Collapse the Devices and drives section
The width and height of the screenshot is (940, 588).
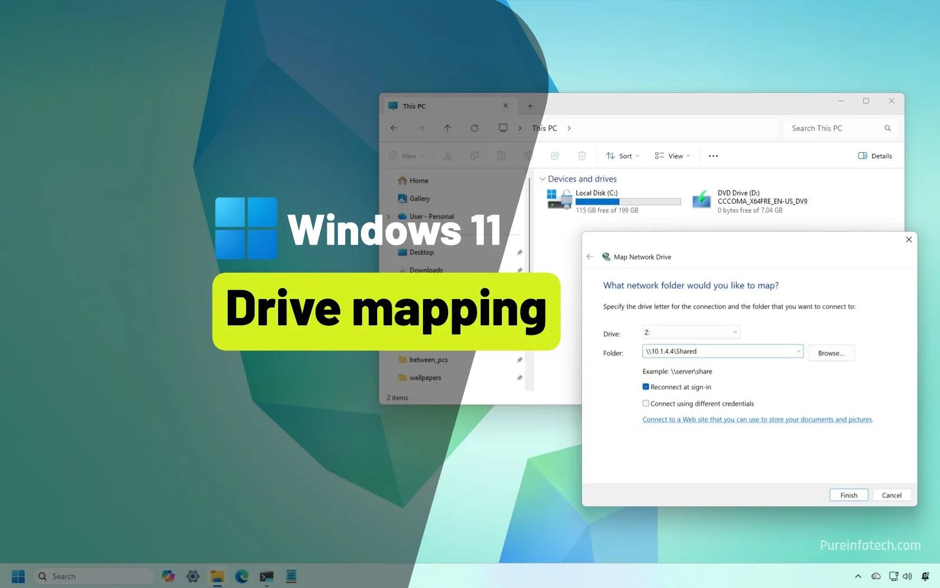pyautogui.click(x=542, y=179)
